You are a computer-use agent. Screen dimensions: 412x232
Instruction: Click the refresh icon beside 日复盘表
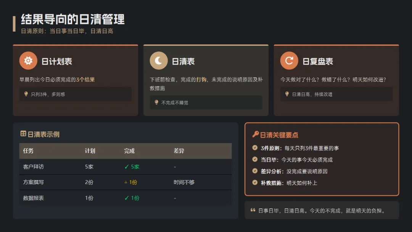point(289,61)
